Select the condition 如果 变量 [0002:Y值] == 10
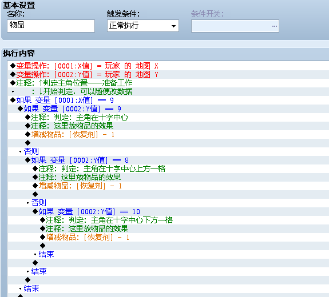This screenshot has height=297, width=329. 86,212
